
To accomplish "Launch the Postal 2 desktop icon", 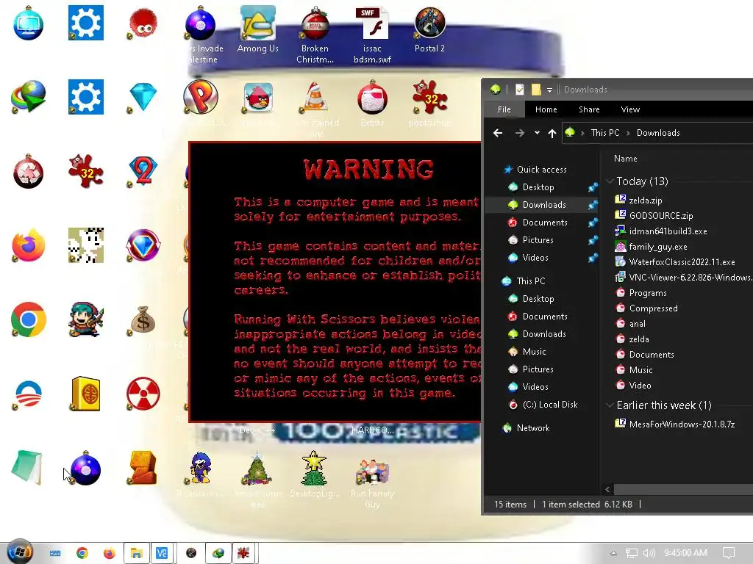I will (429, 29).
